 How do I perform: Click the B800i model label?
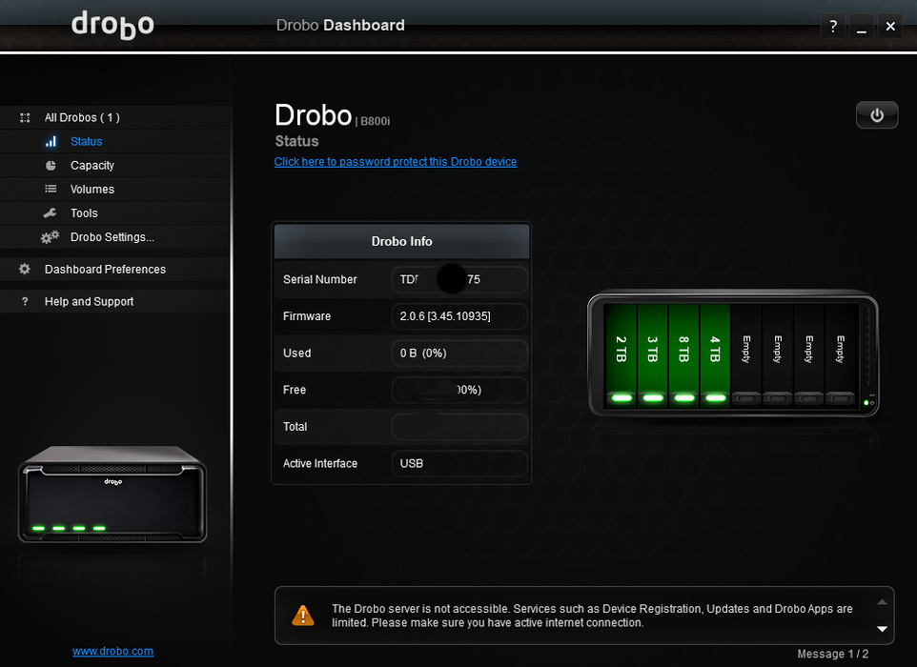point(375,122)
